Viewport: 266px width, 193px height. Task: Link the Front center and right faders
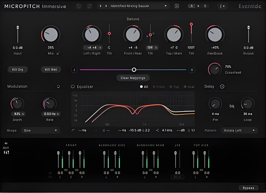77,170
